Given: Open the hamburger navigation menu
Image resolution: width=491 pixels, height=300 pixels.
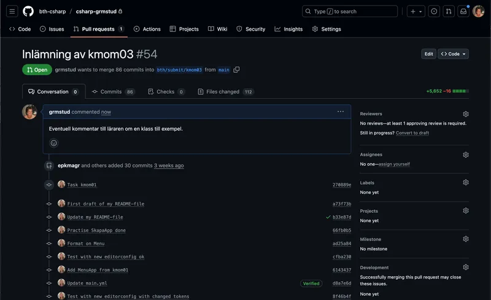Looking at the screenshot, I should click(12, 11).
